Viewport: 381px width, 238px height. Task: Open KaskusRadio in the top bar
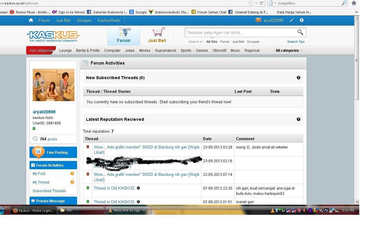(x=109, y=20)
